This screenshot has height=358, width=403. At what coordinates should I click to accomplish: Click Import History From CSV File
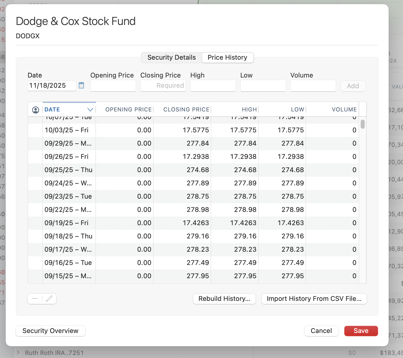314,299
